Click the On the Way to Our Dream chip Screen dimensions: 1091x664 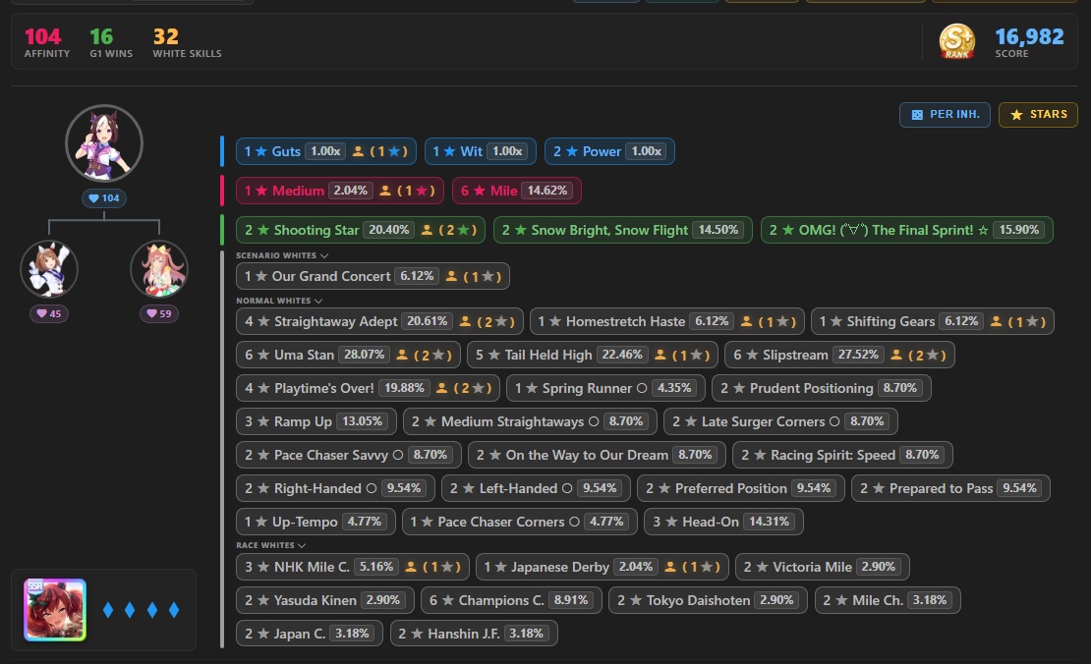pos(597,455)
